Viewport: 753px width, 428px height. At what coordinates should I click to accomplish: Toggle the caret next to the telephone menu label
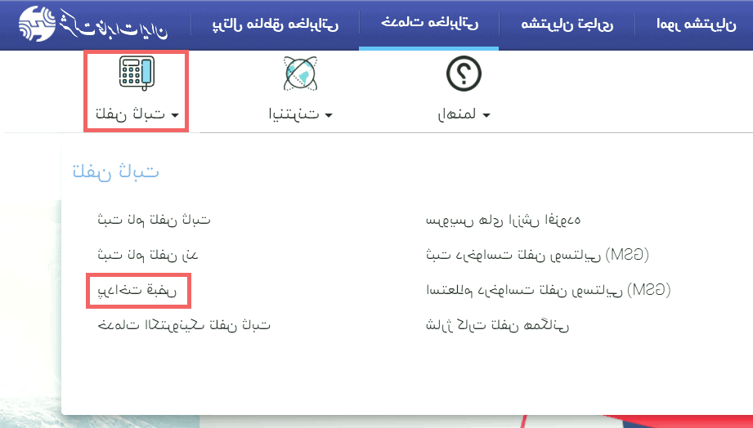(175, 115)
